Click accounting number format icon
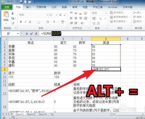145x119 pixels. tap(94, 18)
